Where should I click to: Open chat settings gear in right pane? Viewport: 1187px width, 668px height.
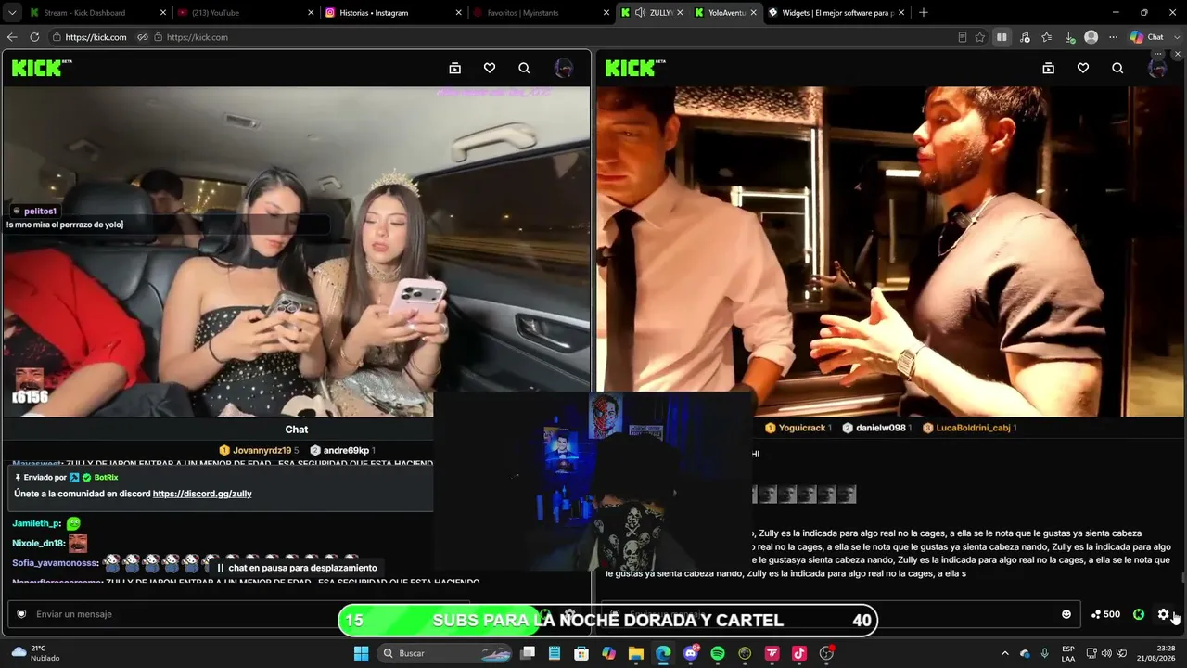coord(1164,614)
